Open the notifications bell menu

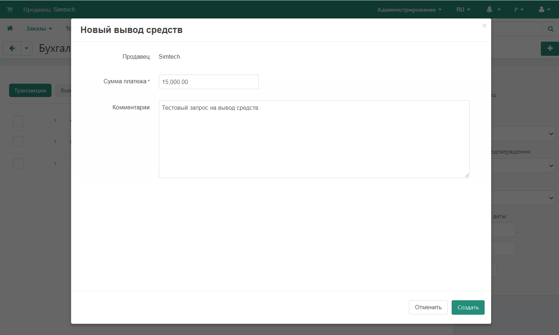point(493,9)
